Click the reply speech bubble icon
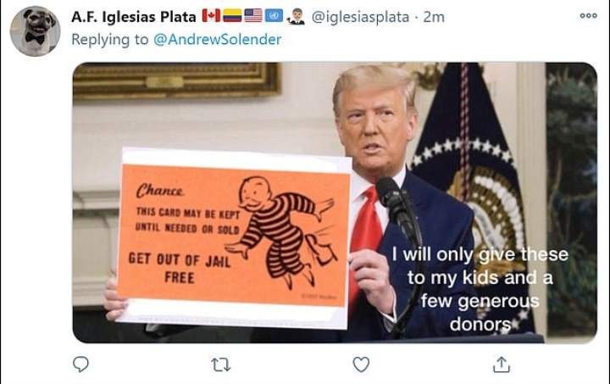This screenshot has width=610, height=384. (80, 365)
